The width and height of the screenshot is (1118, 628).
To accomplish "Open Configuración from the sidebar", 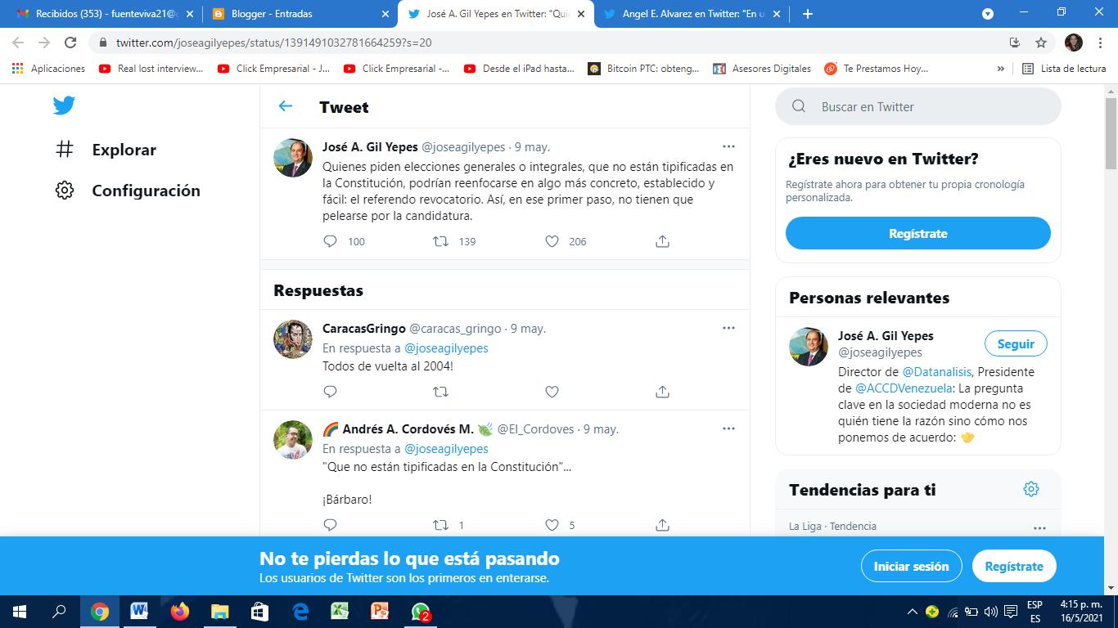I will [127, 191].
